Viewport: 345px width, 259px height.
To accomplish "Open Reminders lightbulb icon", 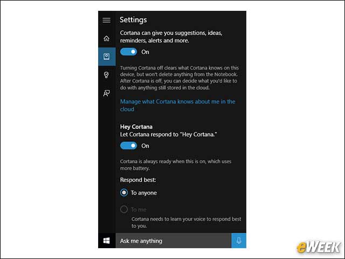I will 107,75.
